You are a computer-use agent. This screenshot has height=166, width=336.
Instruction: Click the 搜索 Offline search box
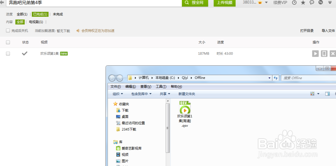point(308,78)
